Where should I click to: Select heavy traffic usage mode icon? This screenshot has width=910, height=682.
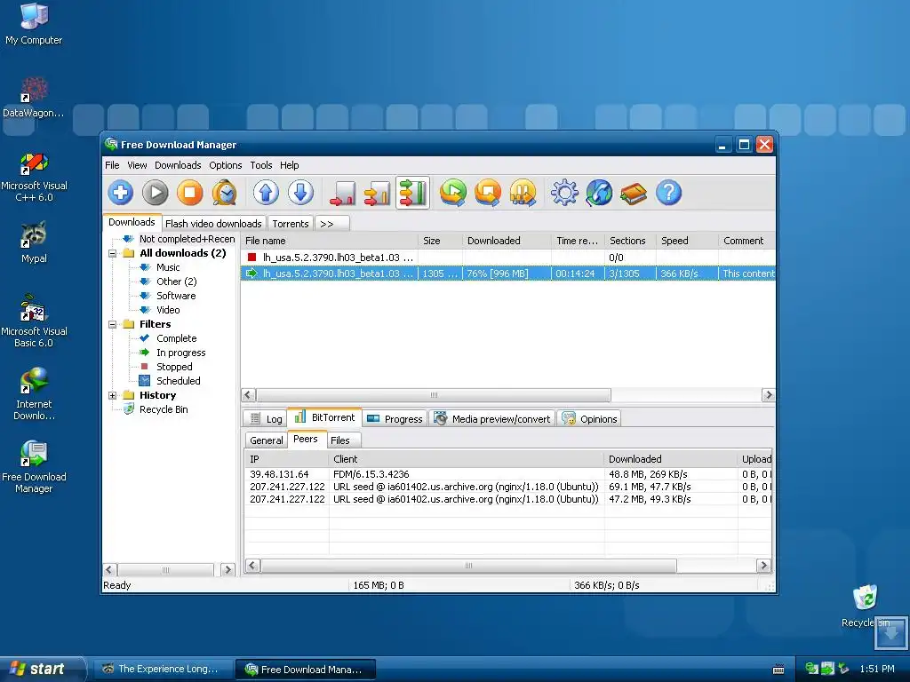(x=412, y=193)
